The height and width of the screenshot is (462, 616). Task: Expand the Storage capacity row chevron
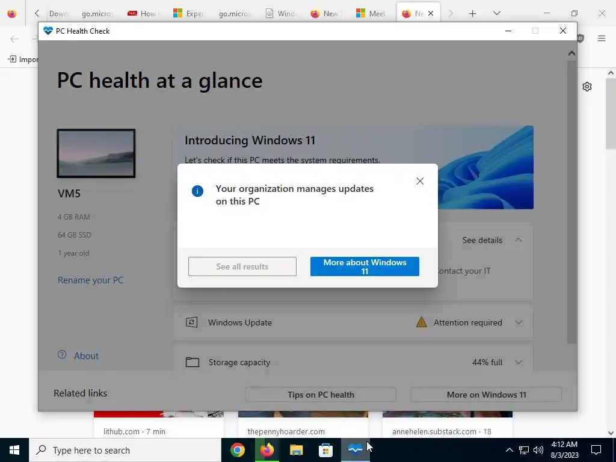click(x=519, y=362)
